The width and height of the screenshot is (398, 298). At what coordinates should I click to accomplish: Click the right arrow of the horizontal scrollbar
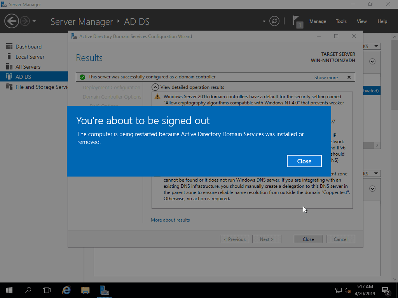[x=377, y=145]
